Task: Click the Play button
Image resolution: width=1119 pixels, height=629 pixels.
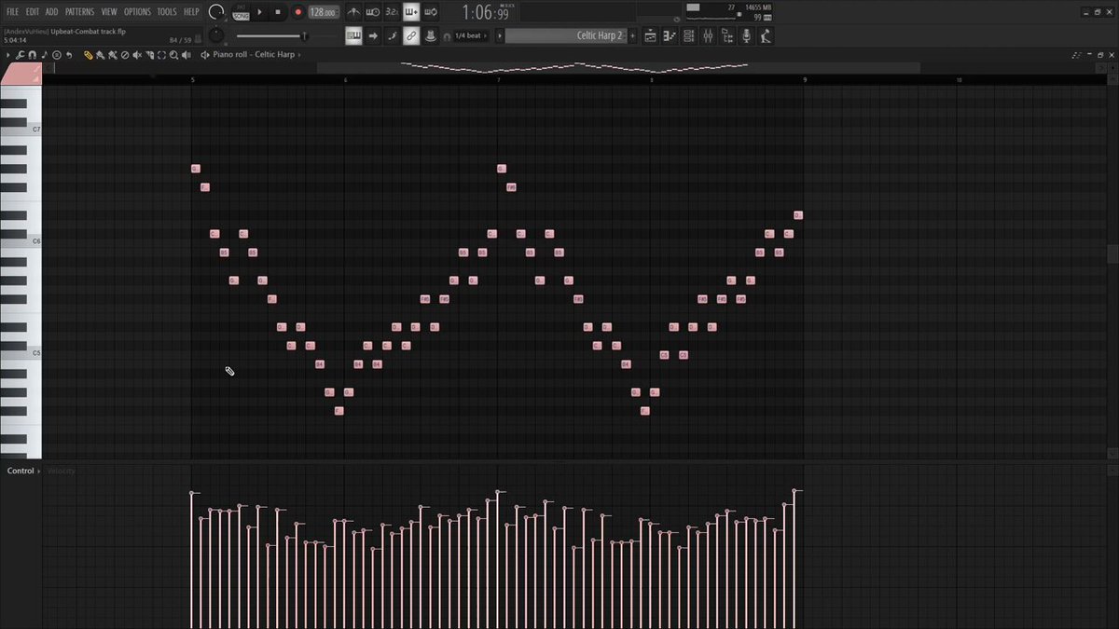Action: 259,12
